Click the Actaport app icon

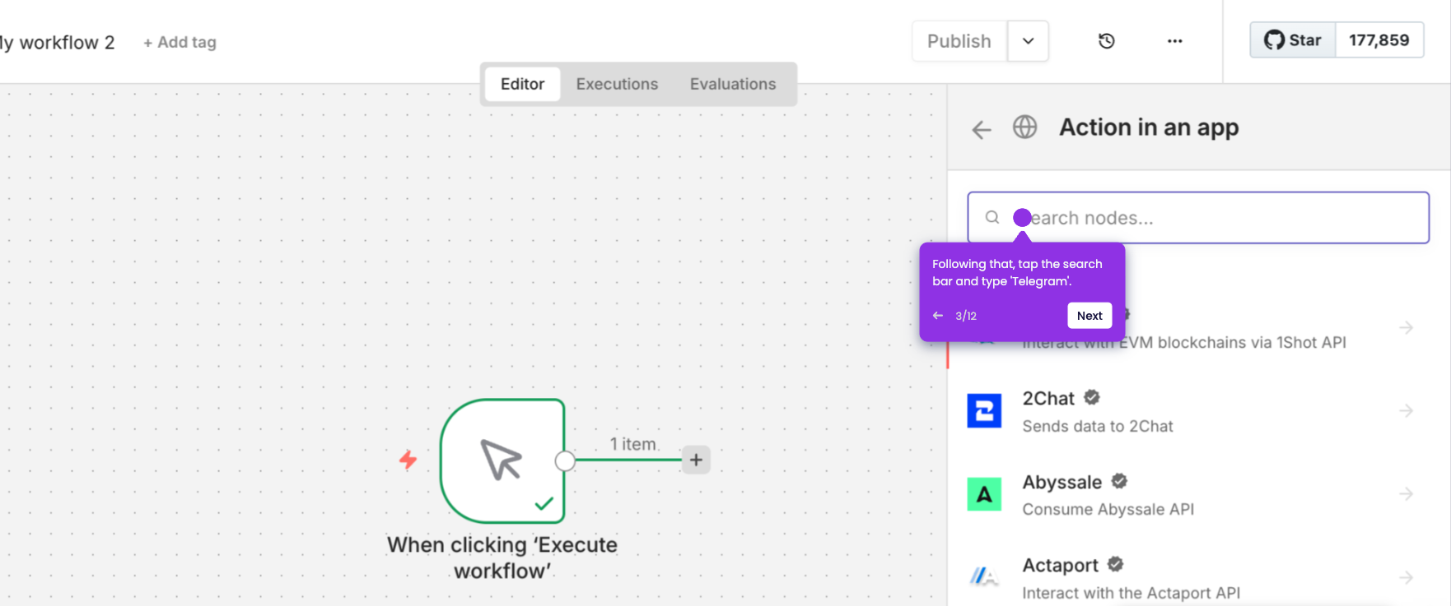(x=984, y=577)
